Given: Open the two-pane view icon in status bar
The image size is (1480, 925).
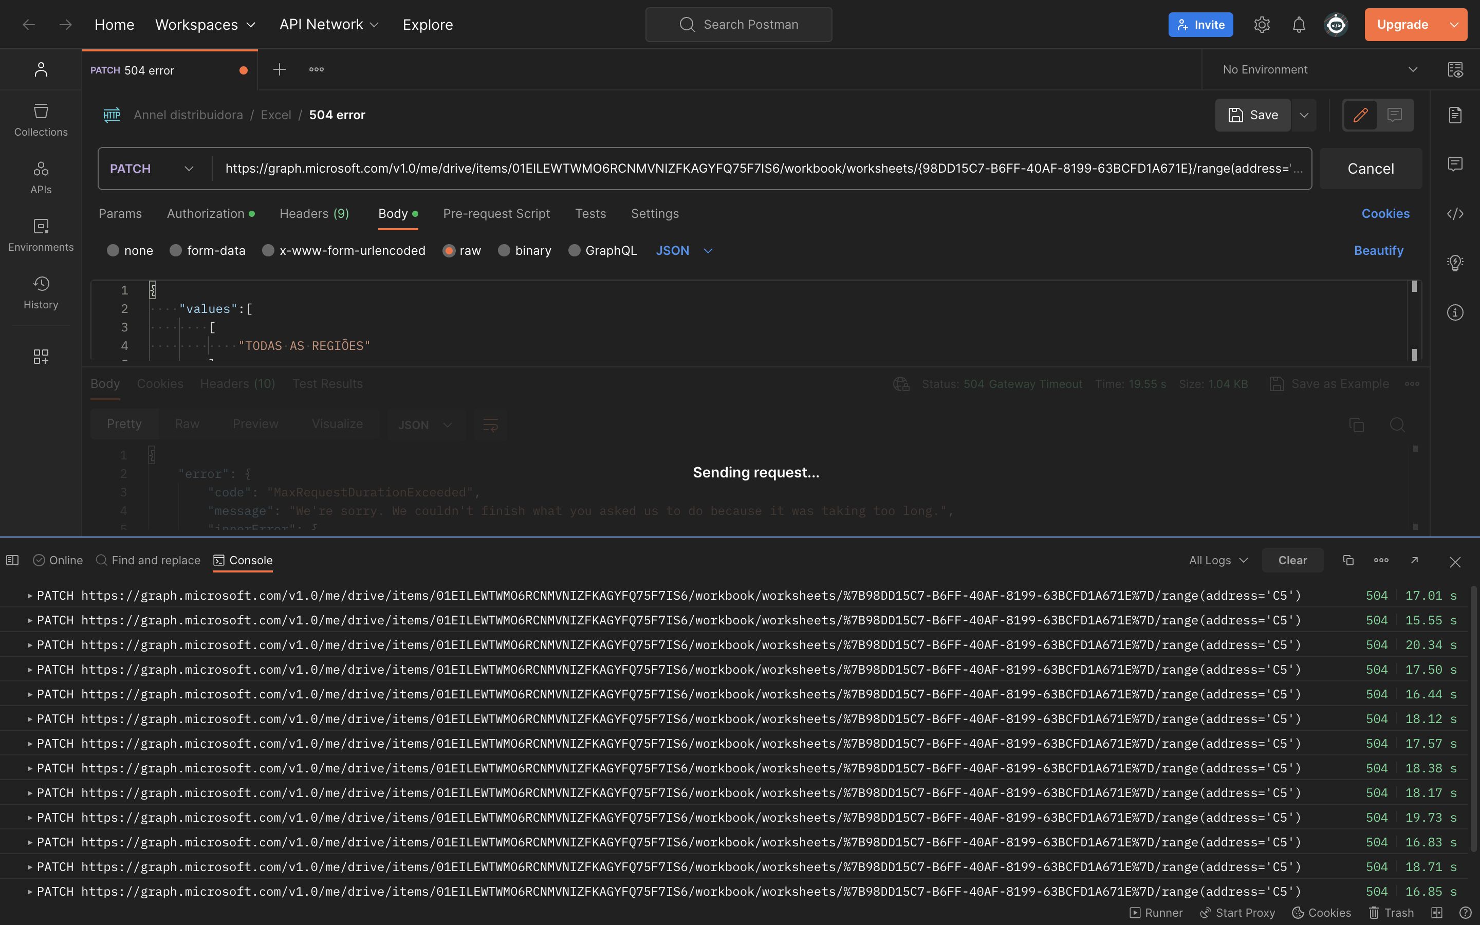Looking at the screenshot, I should (1437, 913).
